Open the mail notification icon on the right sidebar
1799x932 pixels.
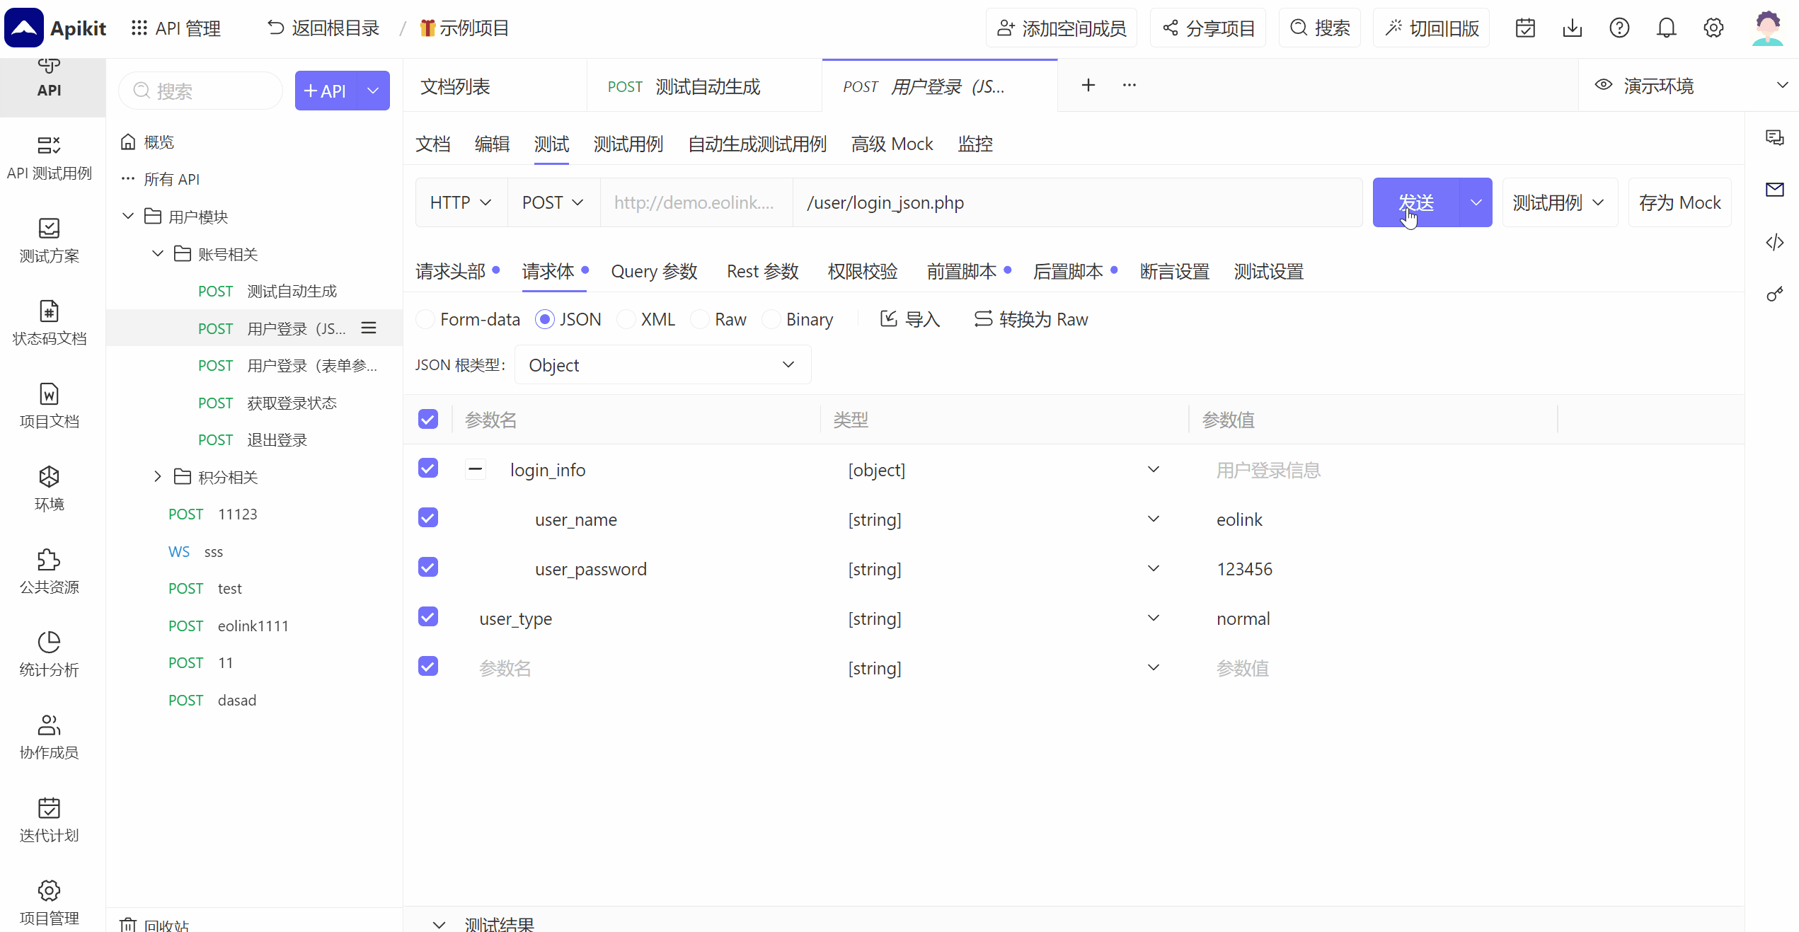click(x=1775, y=189)
